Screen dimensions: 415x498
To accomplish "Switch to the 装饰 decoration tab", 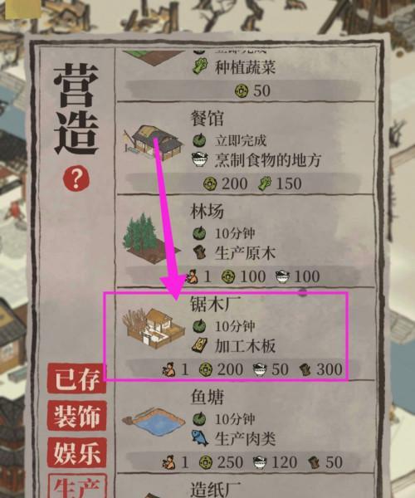I will click(76, 416).
